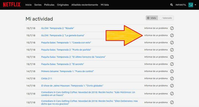Image resolution: width=199 pixels, height=107 pixels.
Task: Hide "El secreto" from history
Action: pos(172,64)
